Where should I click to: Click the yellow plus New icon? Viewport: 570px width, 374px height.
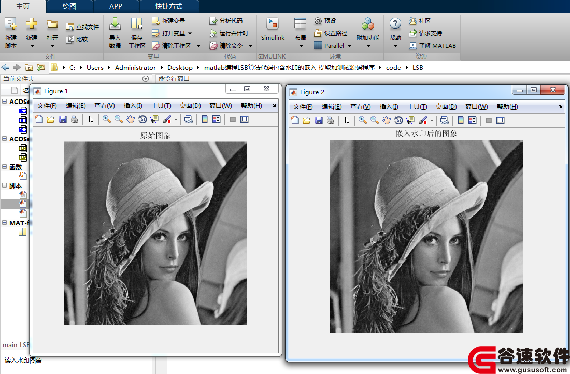(x=32, y=24)
